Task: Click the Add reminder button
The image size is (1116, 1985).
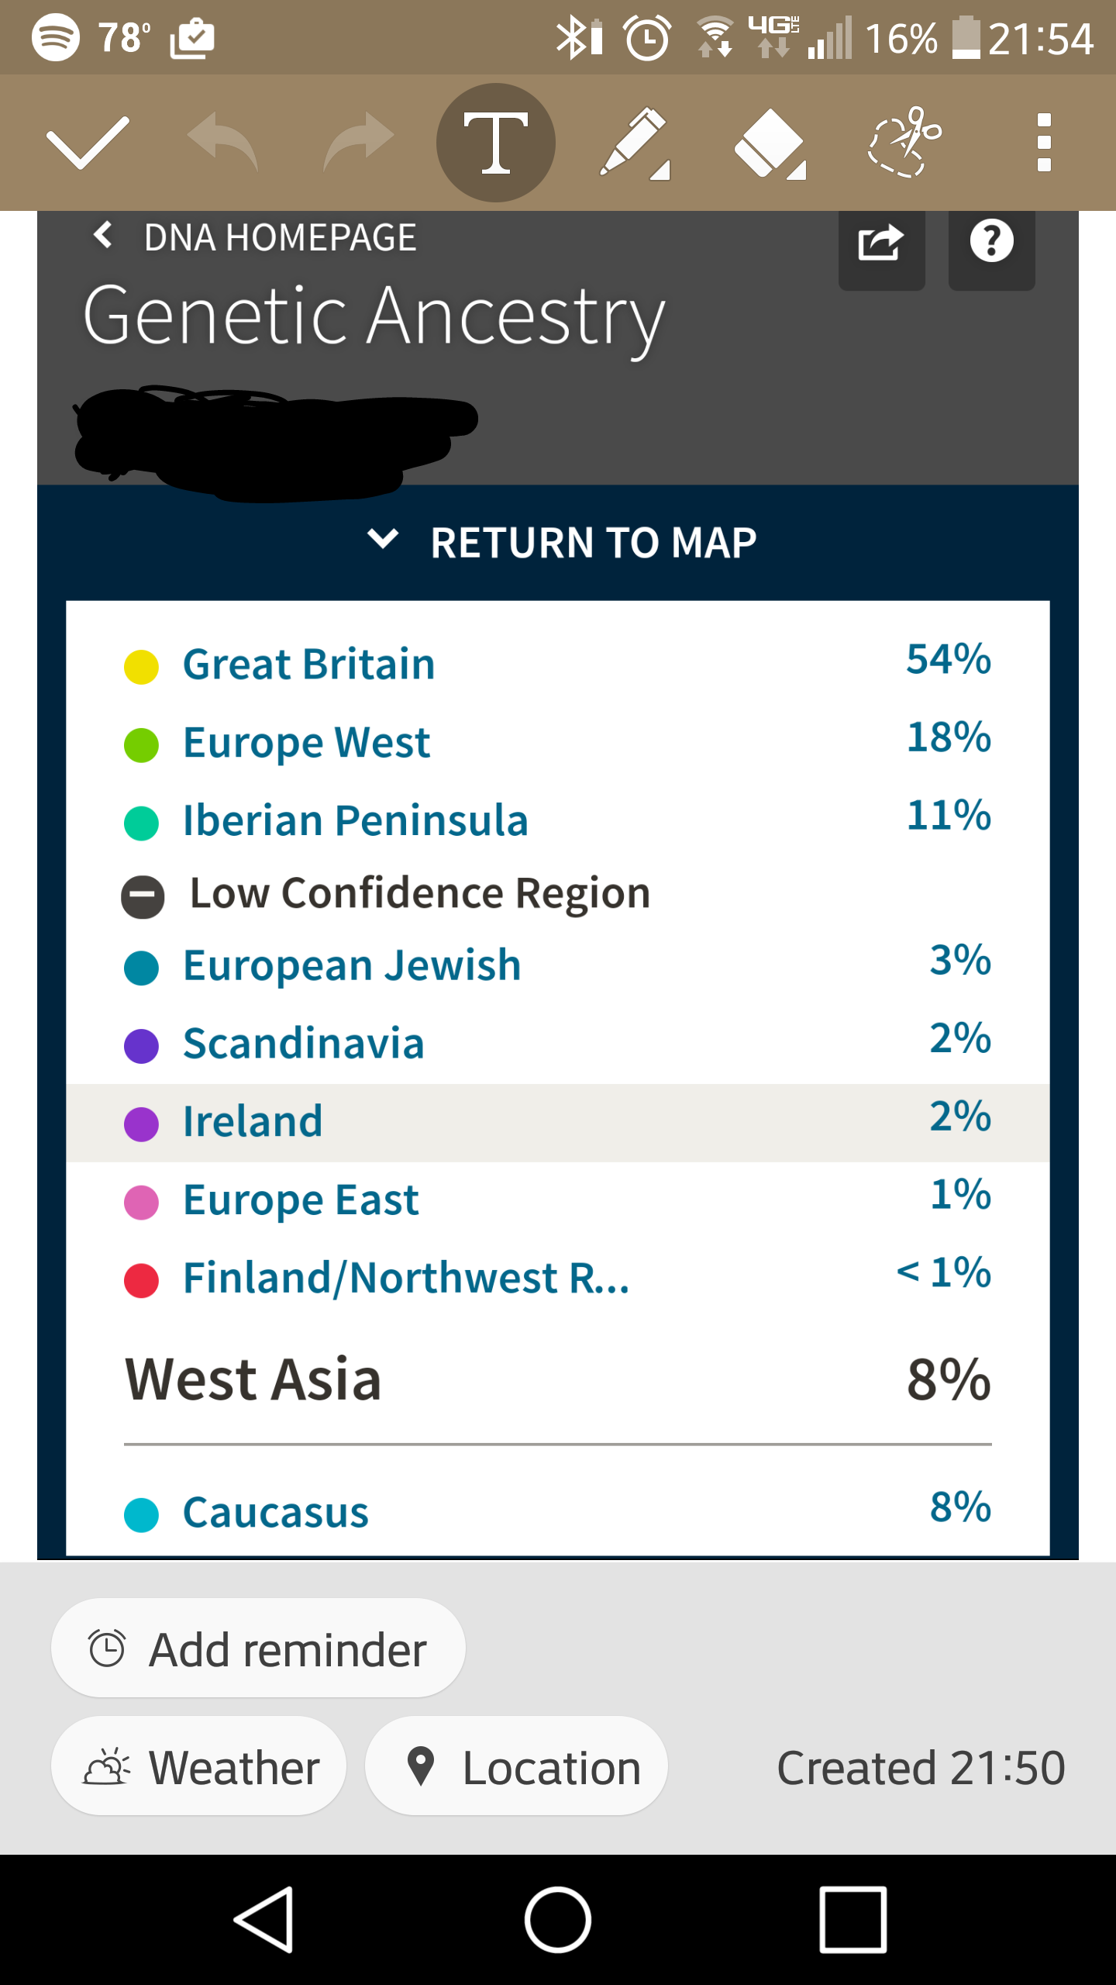Action: click(x=258, y=1649)
